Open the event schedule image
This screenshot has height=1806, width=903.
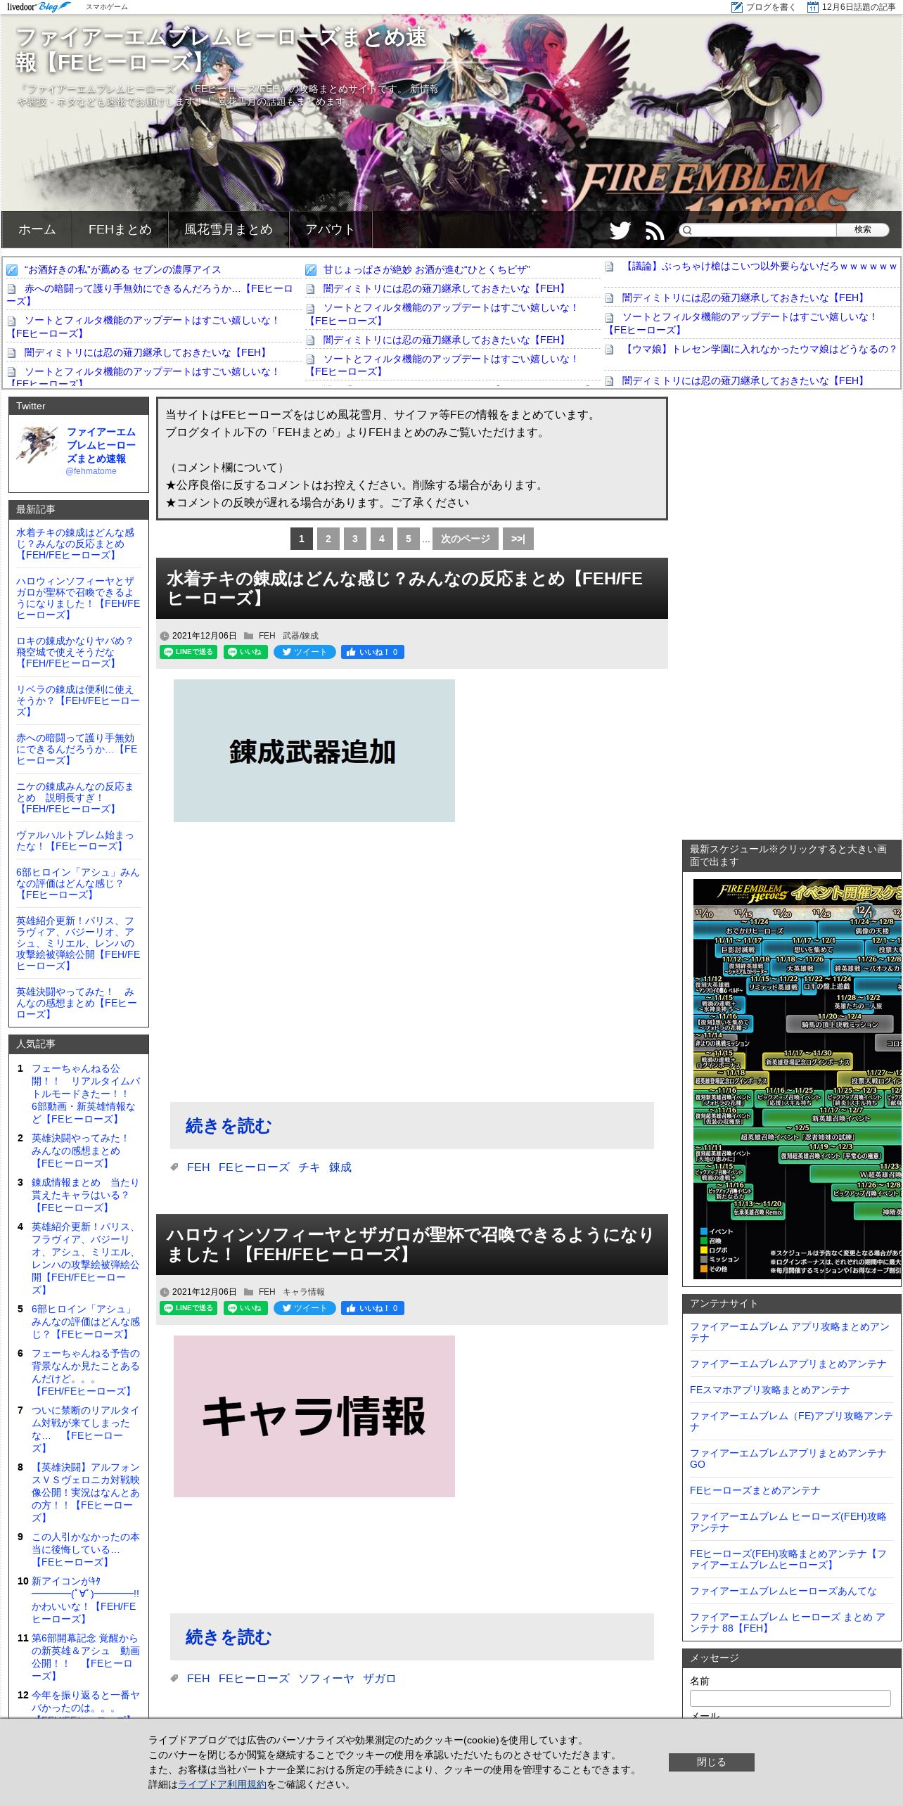[797, 1079]
